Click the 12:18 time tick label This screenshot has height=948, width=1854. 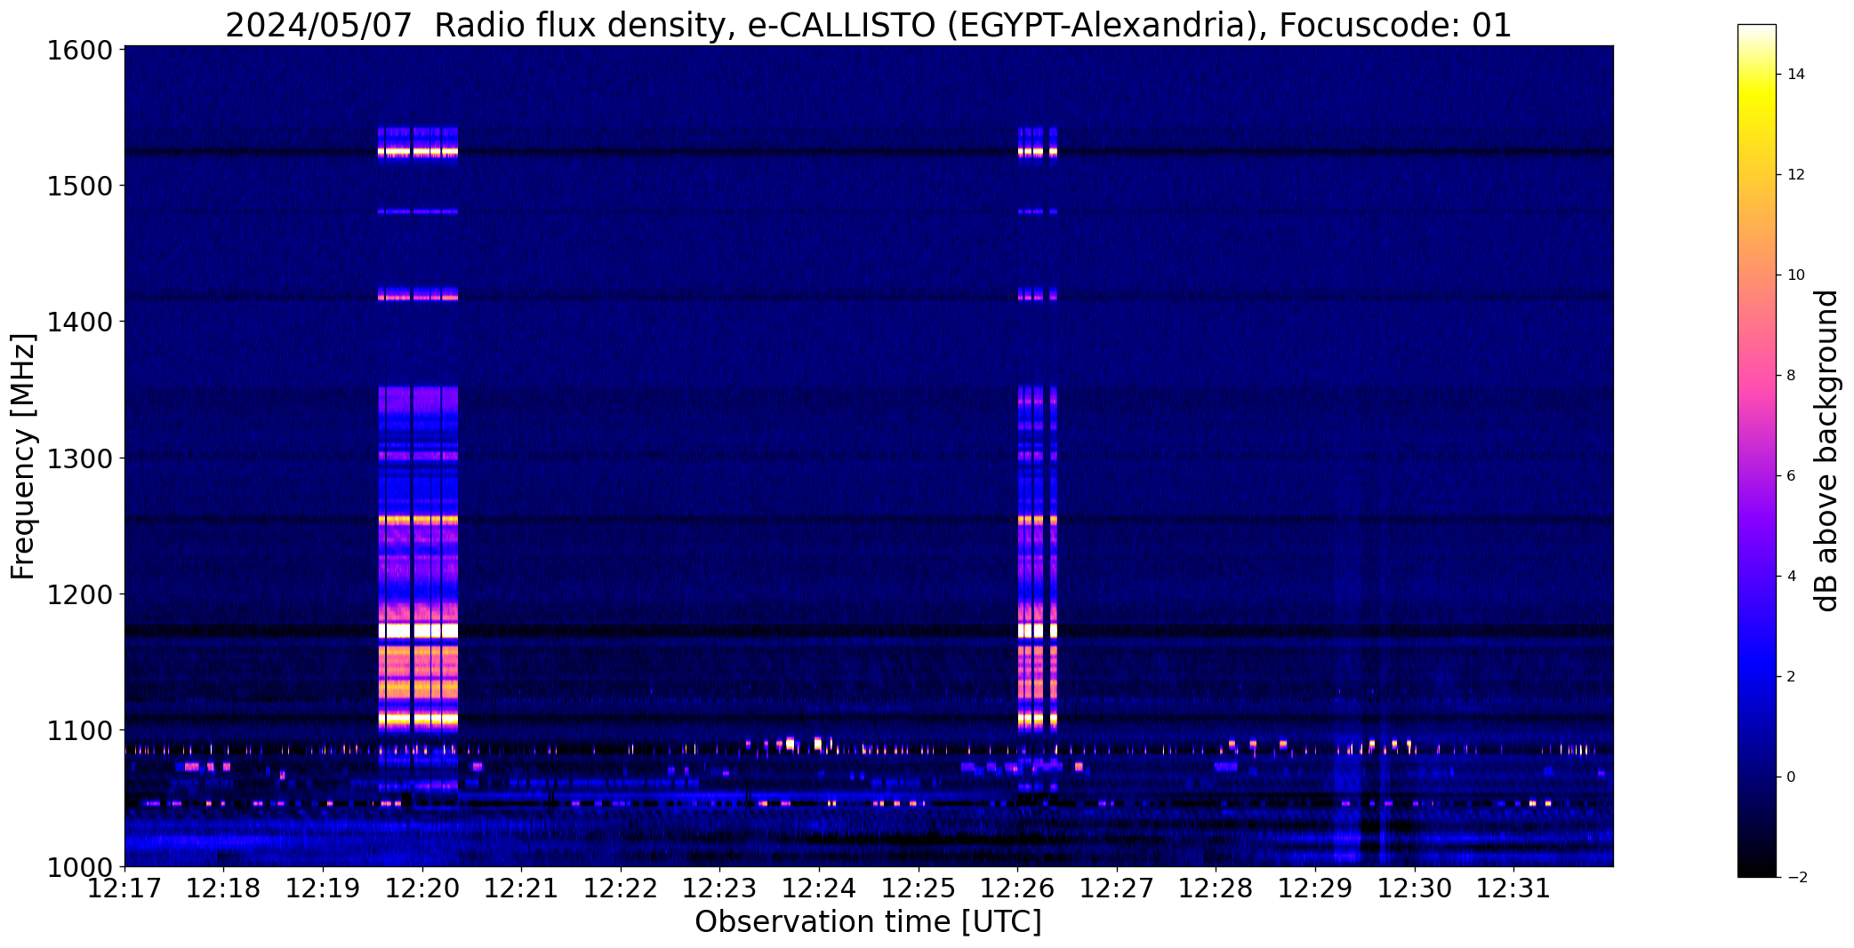pos(224,888)
